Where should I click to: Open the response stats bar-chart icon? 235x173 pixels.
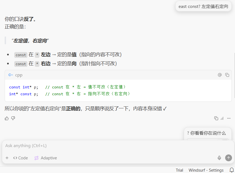pyautogui.click(x=222, y=118)
